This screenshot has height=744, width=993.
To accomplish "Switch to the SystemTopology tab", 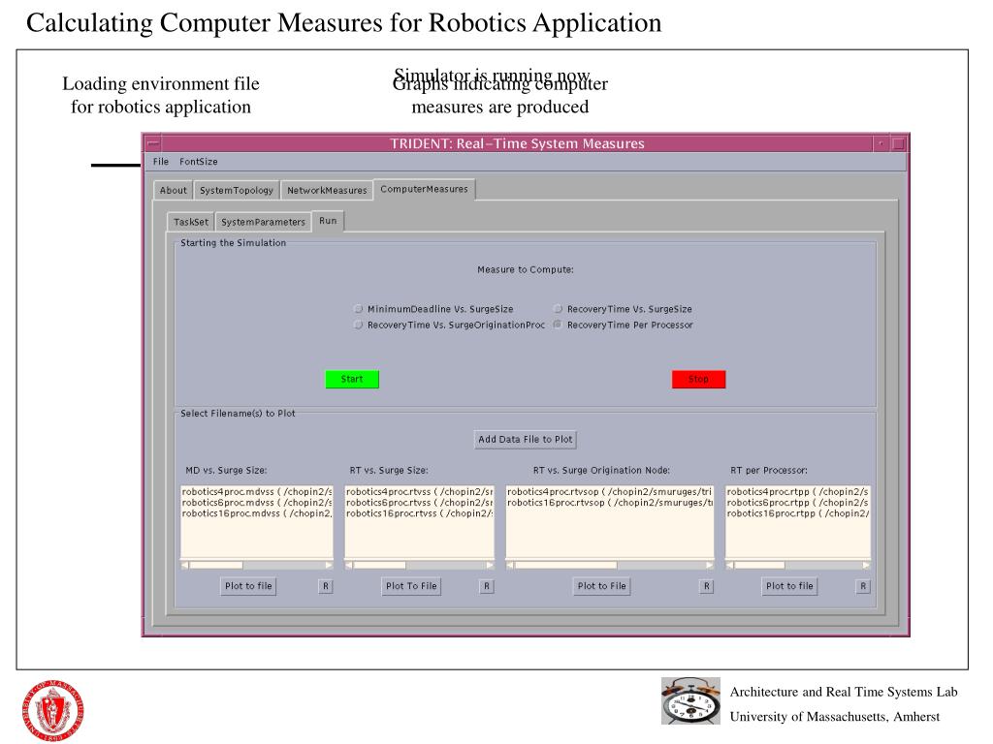I will pos(237,191).
